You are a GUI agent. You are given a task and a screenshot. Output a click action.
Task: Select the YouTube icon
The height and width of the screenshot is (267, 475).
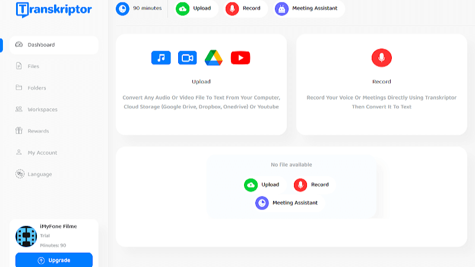(240, 58)
